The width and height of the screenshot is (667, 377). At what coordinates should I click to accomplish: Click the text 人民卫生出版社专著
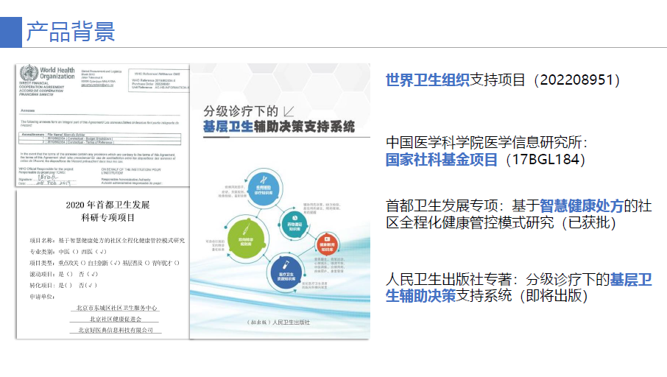point(448,280)
